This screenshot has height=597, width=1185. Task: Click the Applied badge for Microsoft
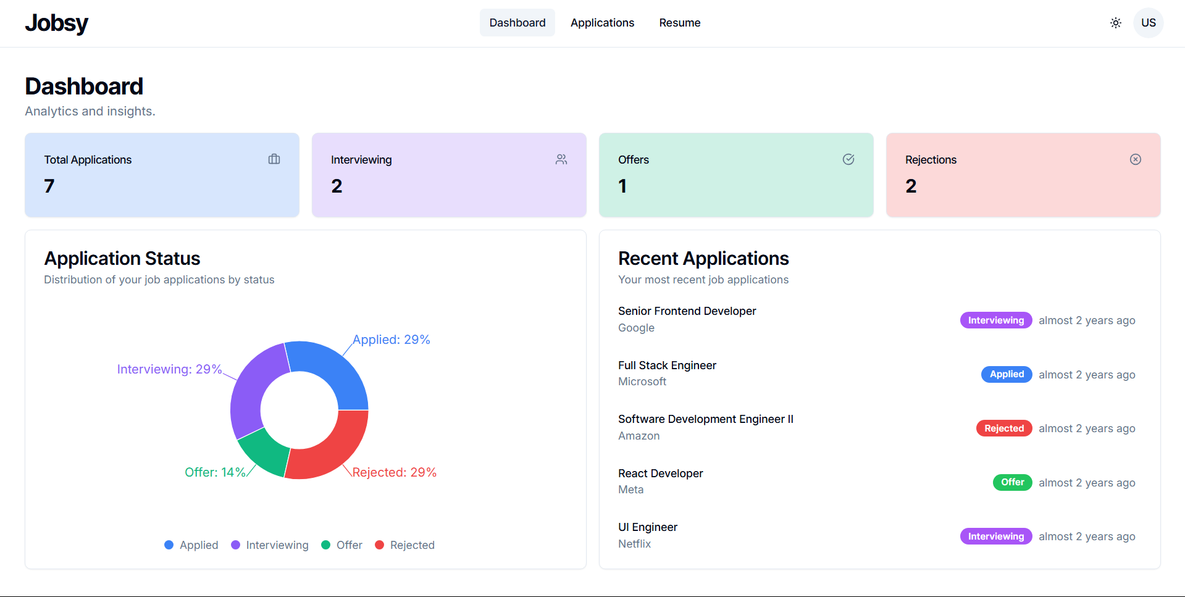pos(1006,374)
